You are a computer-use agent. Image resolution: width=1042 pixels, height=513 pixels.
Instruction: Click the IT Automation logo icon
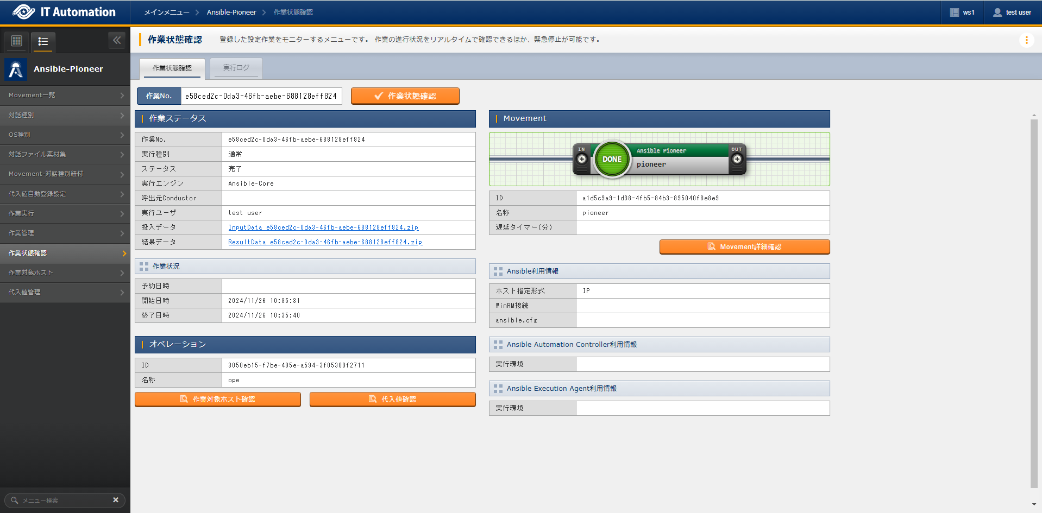pos(23,12)
